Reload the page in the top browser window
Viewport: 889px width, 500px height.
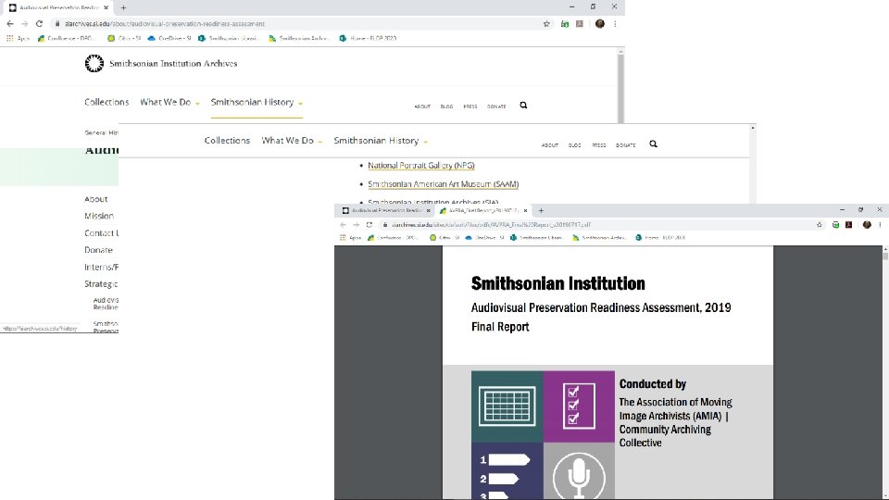39,24
